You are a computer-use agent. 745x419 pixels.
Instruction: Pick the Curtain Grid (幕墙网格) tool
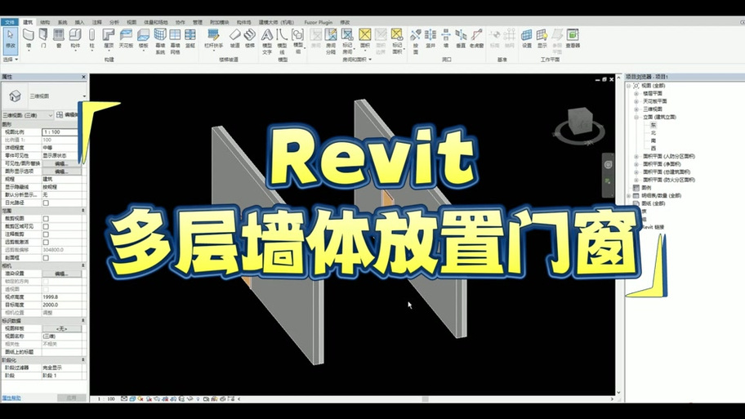point(175,41)
